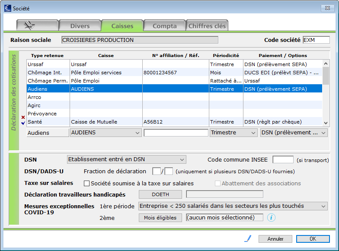Select the Caisses tab
The width and height of the screenshot is (339, 251).
coord(122,26)
